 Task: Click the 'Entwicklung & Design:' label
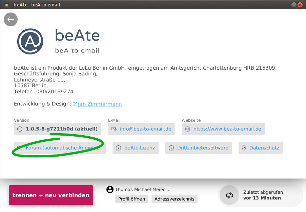pyautogui.click(x=42, y=104)
